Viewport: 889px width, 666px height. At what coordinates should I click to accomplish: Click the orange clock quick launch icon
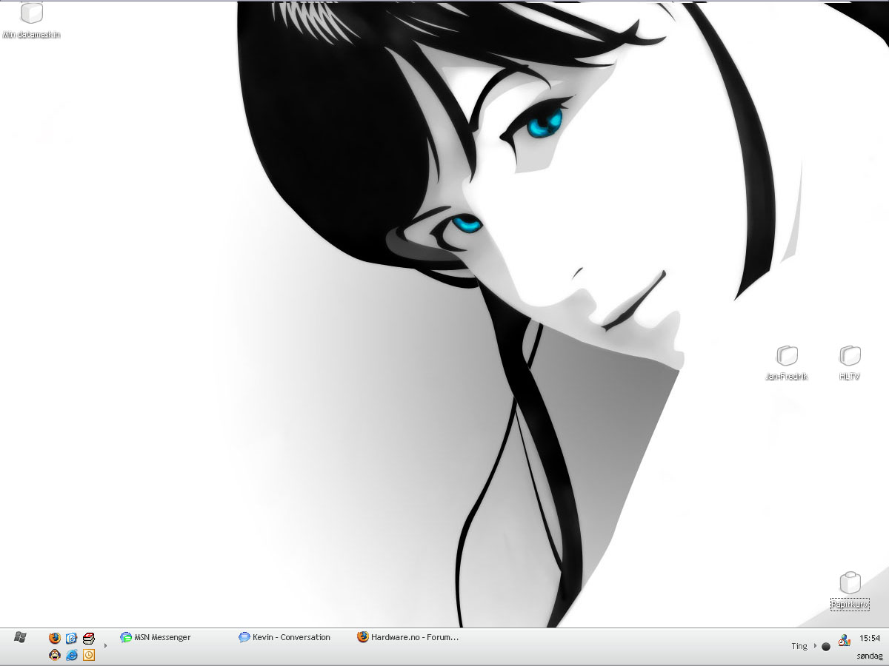(89, 655)
